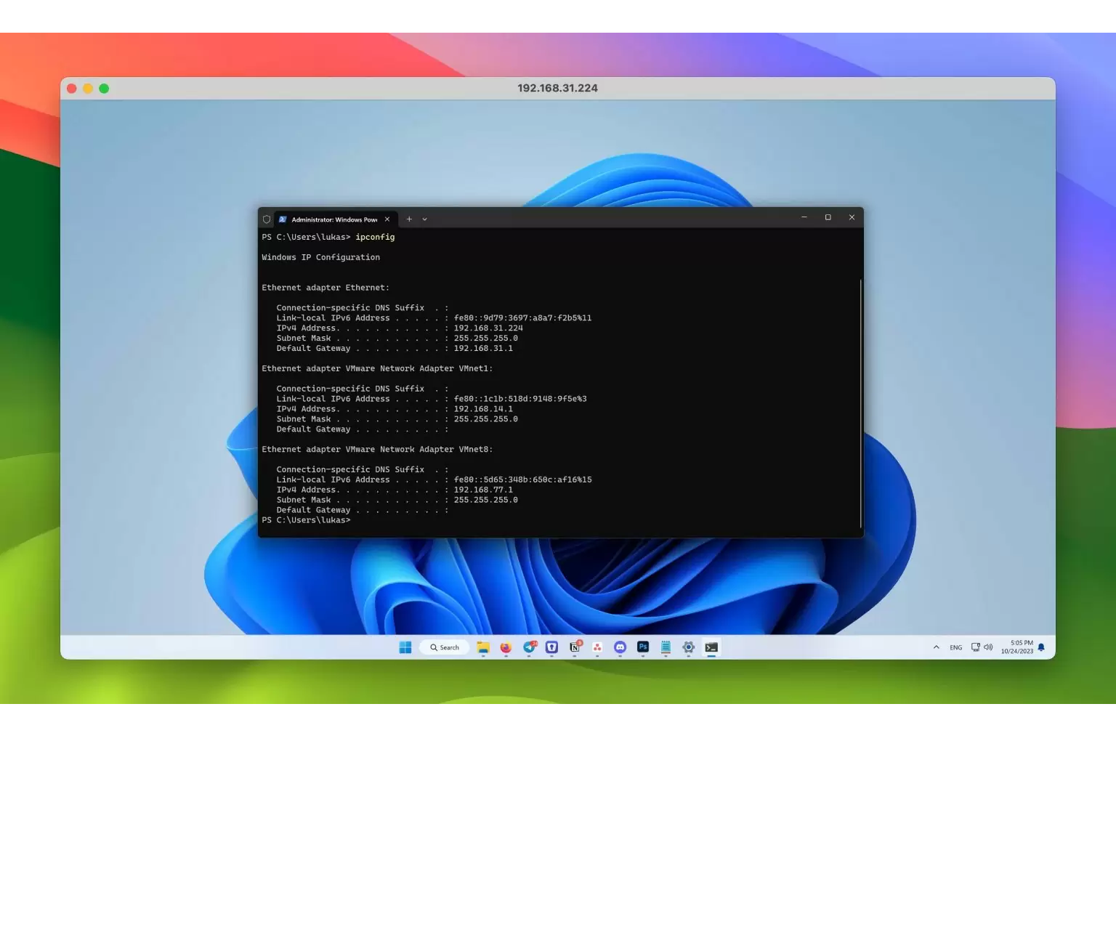Click the shield icon in terminal title bar
Screen dimensions: 1116x951
click(x=267, y=219)
